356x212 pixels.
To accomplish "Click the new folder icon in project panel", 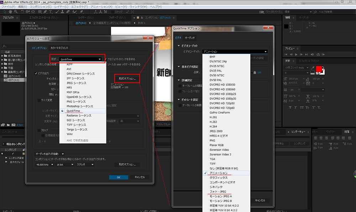I will tap(8, 125).
